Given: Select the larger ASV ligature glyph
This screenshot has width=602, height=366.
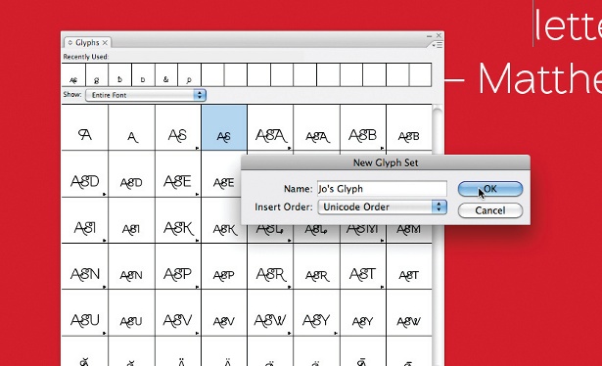Looking at the screenshot, I should 178,313.
